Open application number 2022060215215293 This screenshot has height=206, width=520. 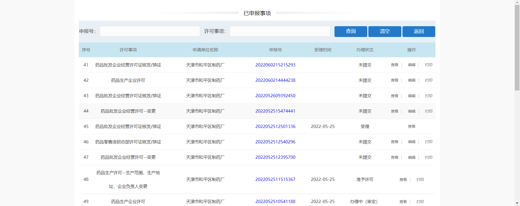click(275, 65)
